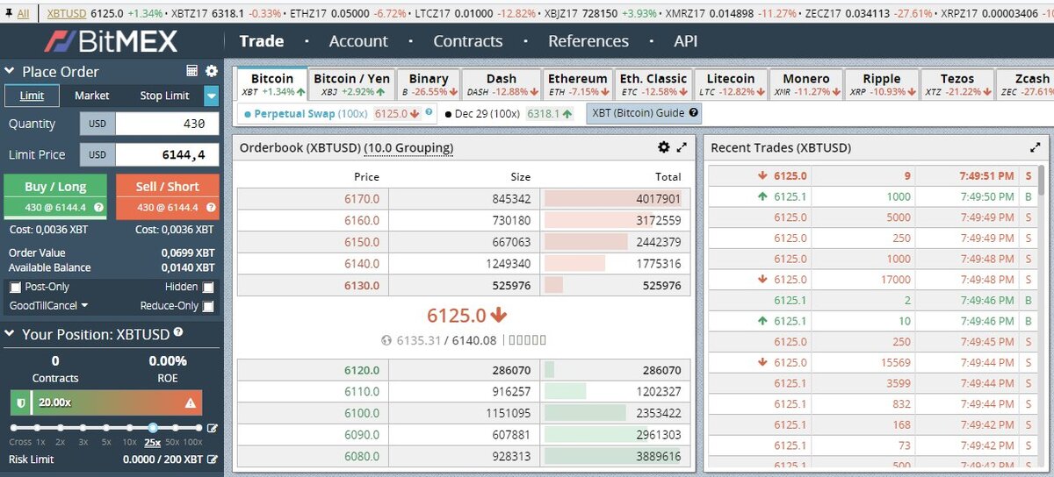Click the help icon in XBT (Bitcoin) Guide
Image resolution: width=1054 pixels, height=477 pixels.
point(694,113)
